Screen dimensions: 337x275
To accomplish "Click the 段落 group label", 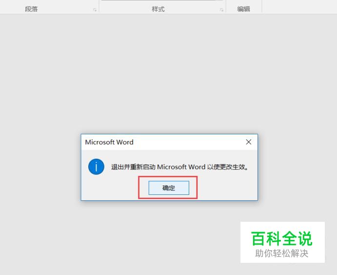I will coord(31,9).
